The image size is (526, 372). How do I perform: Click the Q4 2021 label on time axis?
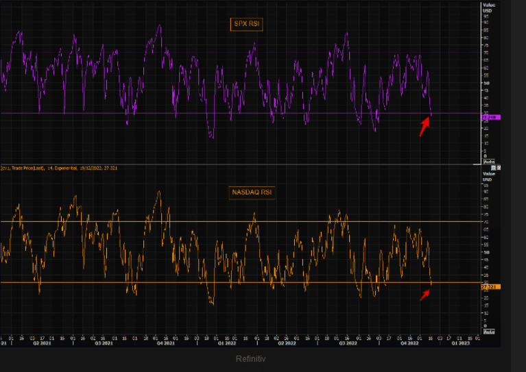[165, 344]
